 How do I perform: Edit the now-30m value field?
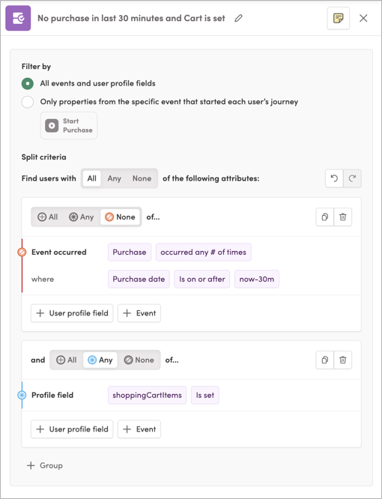click(x=257, y=279)
